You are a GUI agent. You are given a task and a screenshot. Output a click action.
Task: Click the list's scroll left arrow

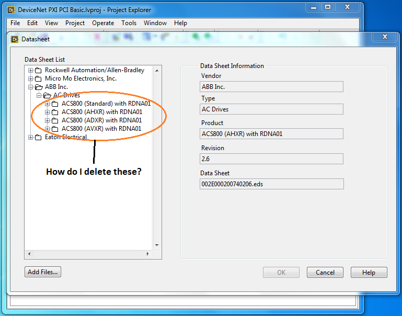pos(29,254)
